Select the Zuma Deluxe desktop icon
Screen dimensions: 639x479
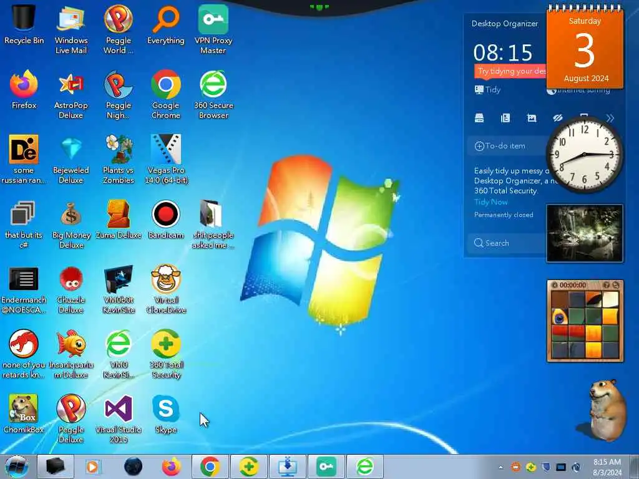point(118,219)
